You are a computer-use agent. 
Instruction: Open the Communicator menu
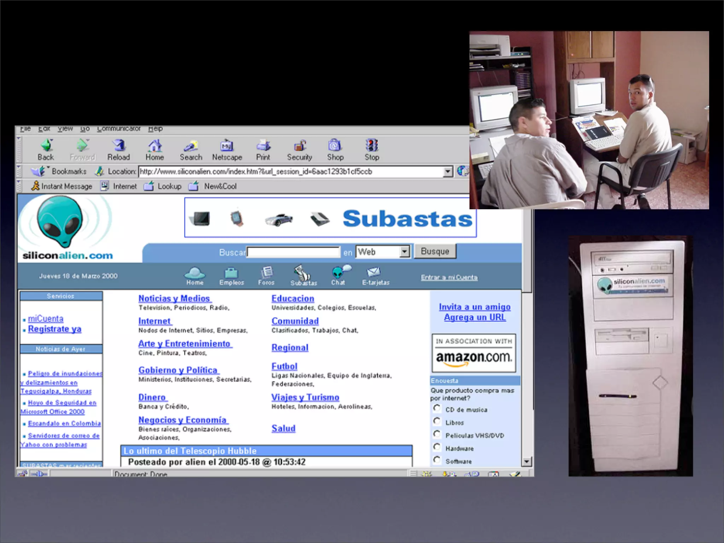point(118,129)
